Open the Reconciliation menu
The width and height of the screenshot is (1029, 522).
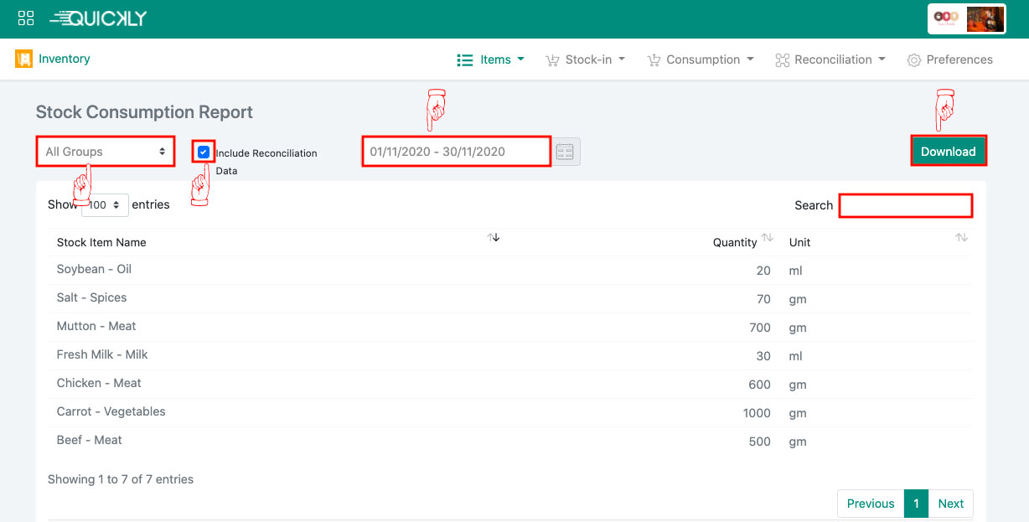click(830, 59)
